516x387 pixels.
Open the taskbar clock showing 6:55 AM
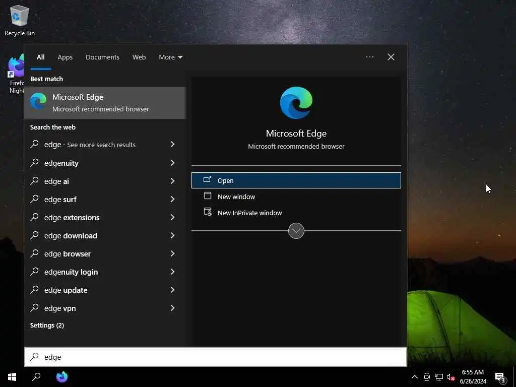[473, 377]
